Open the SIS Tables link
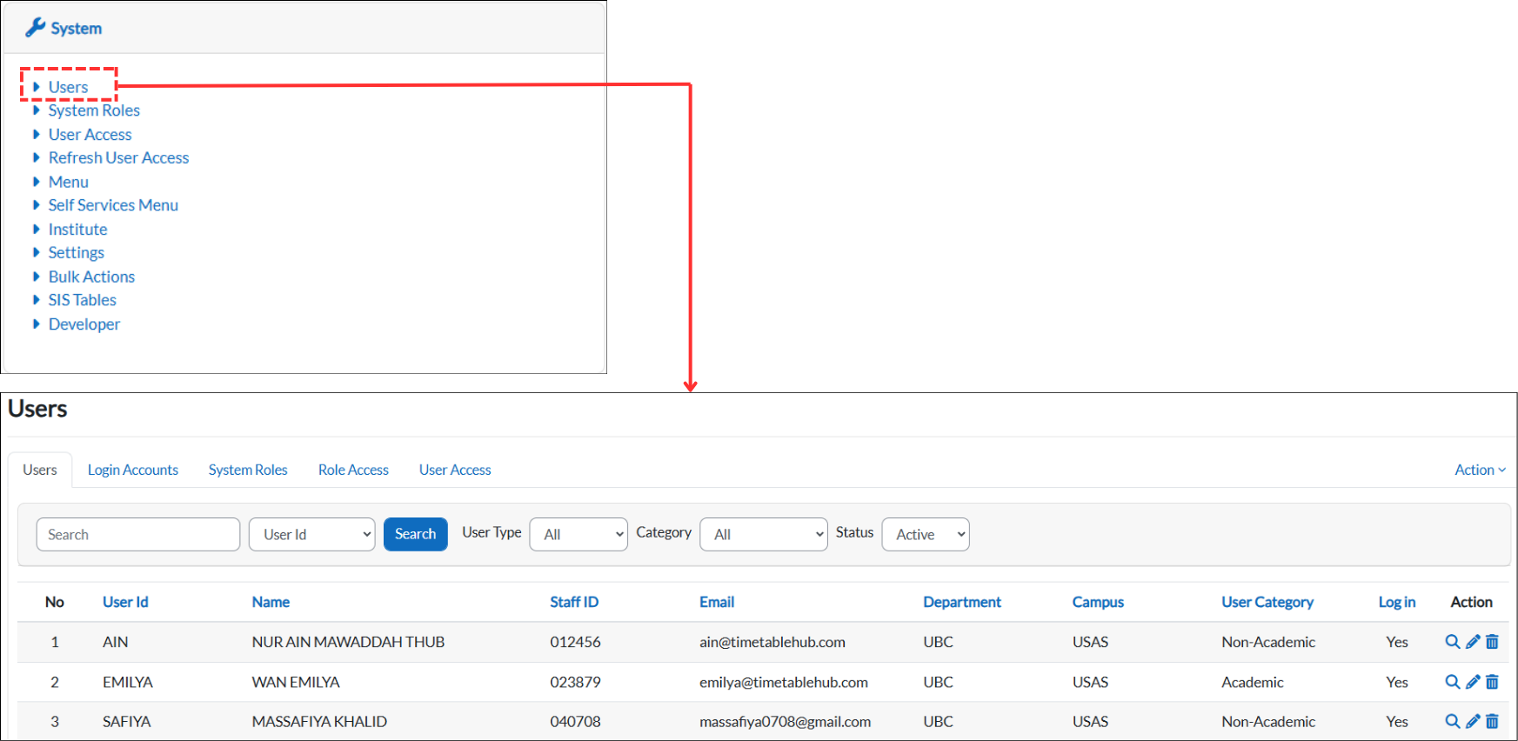 pyautogui.click(x=83, y=300)
